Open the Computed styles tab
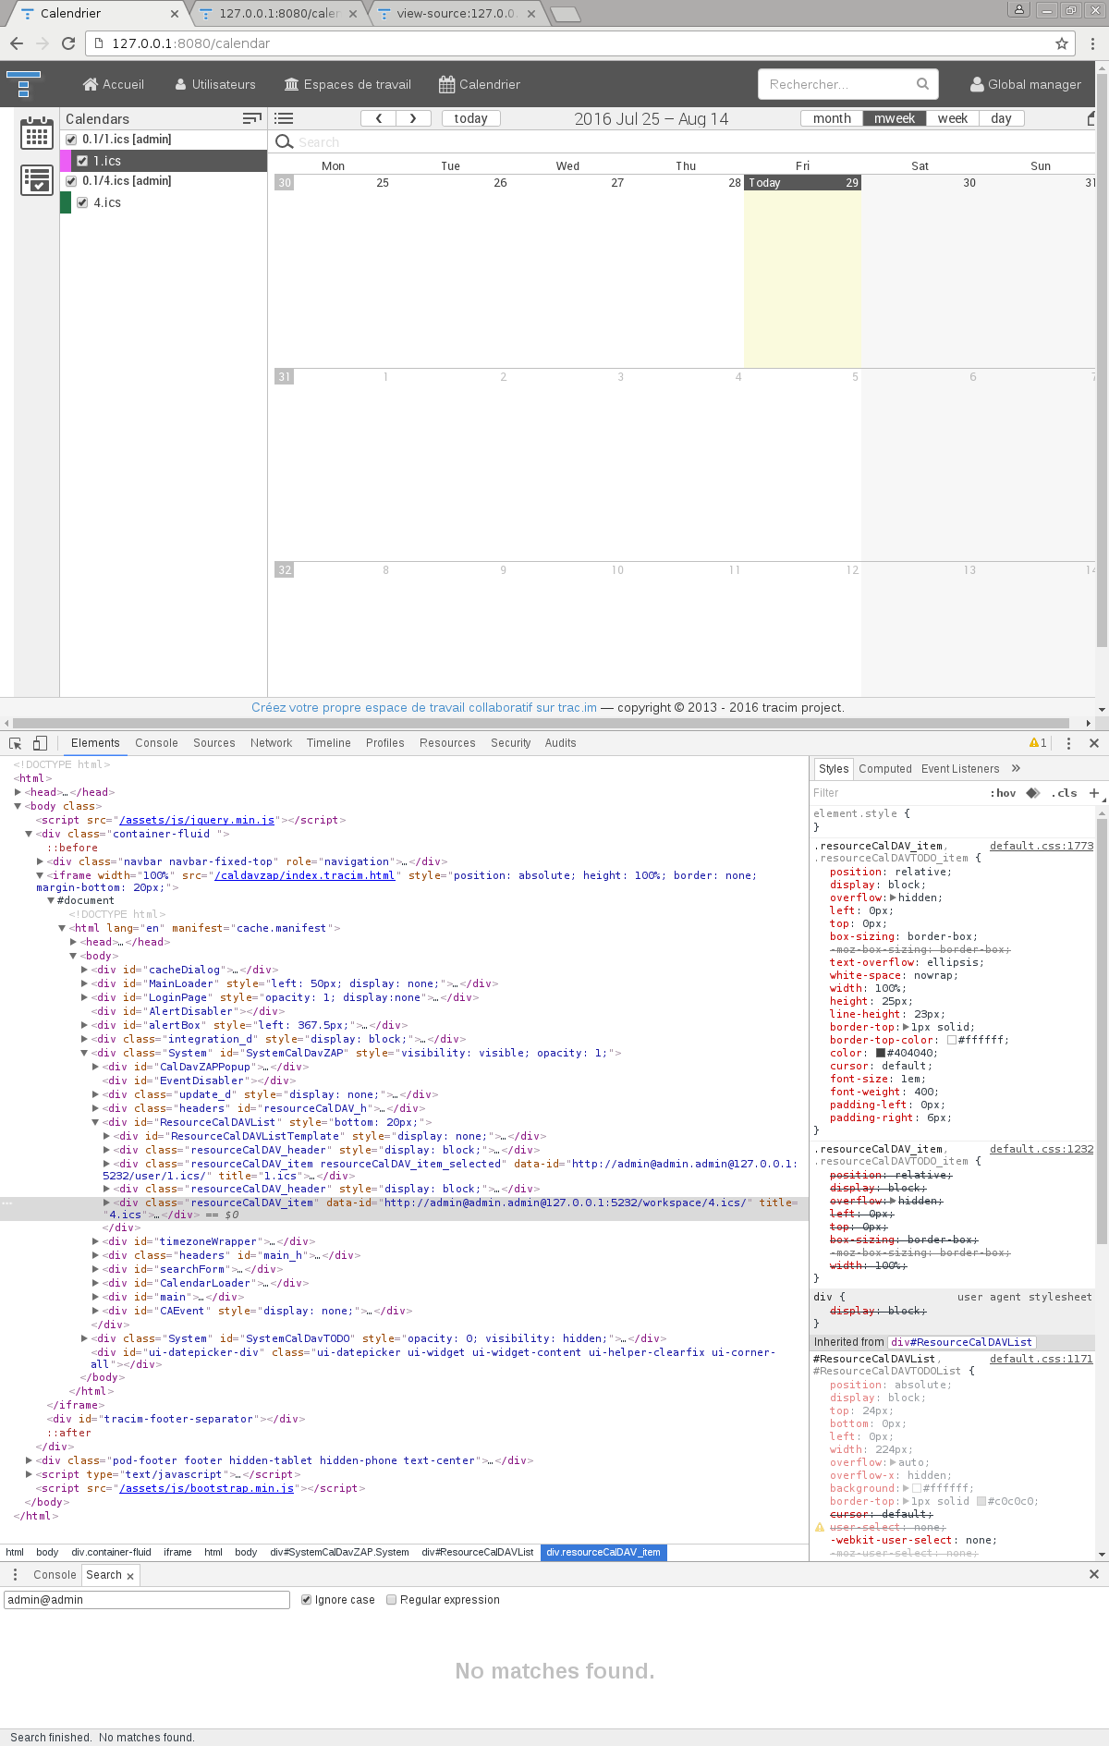Image resolution: width=1109 pixels, height=1746 pixels. coord(884,769)
